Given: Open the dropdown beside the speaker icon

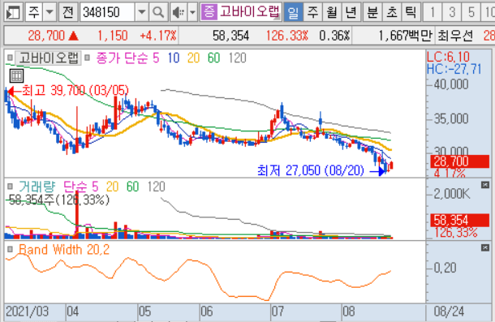Looking at the screenshot, I should (192, 12).
